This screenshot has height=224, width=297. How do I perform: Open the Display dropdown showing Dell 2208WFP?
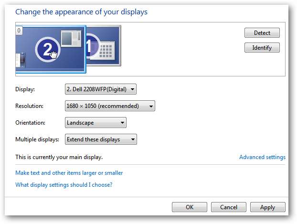[x=100, y=89]
